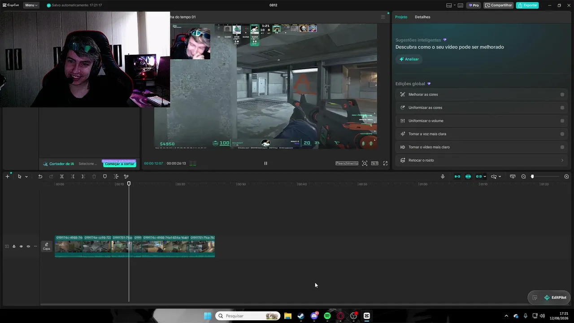Add a marker with the shield icon

(105, 176)
